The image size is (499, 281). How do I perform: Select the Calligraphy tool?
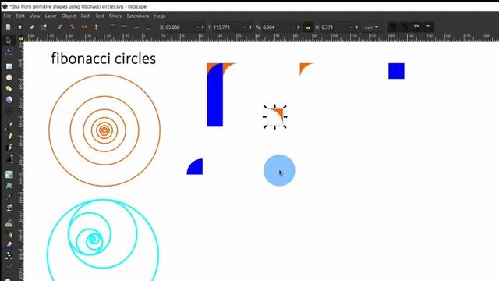(x=9, y=148)
